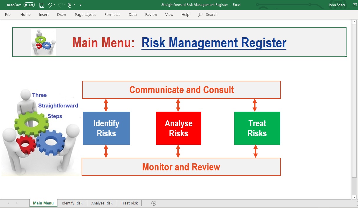The width and height of the screenshot is (358, 208).
Task: Switch to the Treat Risk sheet tab
Action: coord(129,203)
